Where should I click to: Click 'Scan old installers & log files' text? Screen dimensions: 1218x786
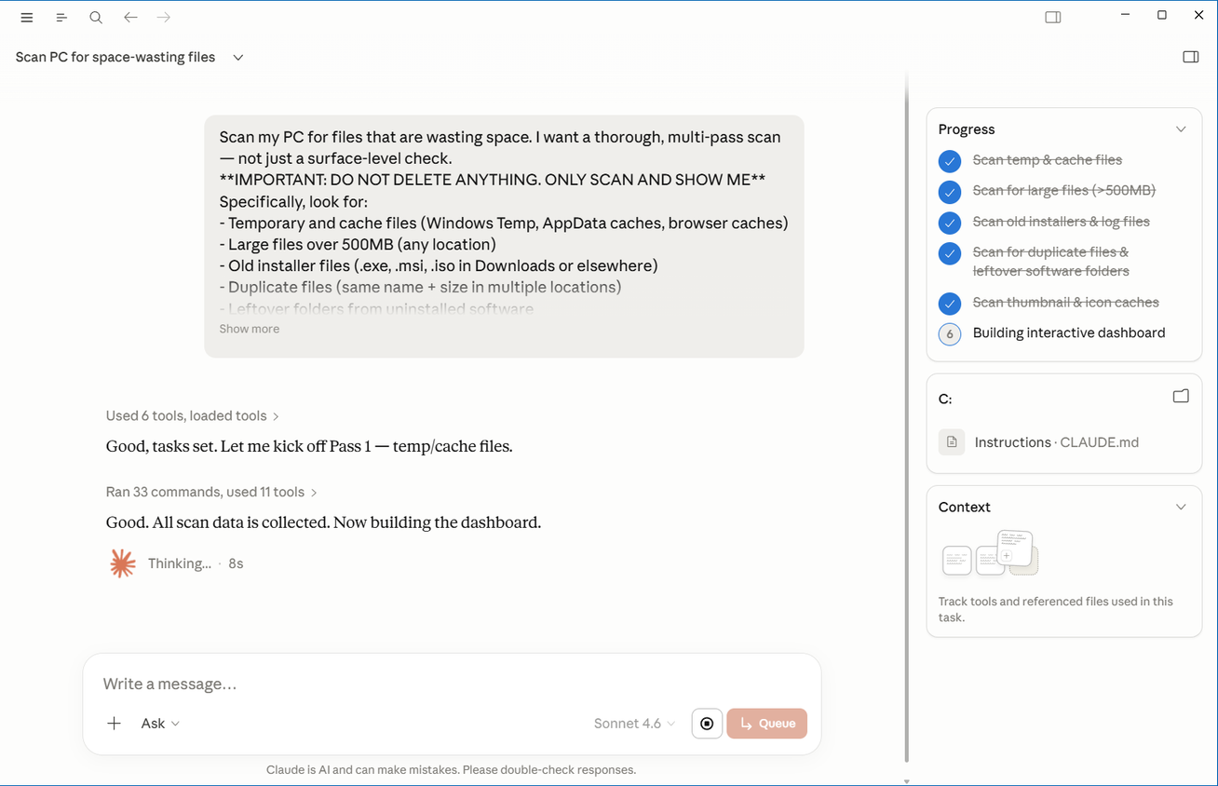(1062, 222)
